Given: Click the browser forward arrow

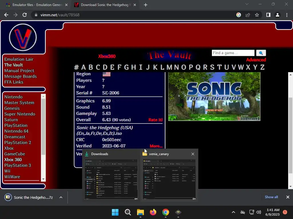Looking at the screenshot, I should click(15, 15).
